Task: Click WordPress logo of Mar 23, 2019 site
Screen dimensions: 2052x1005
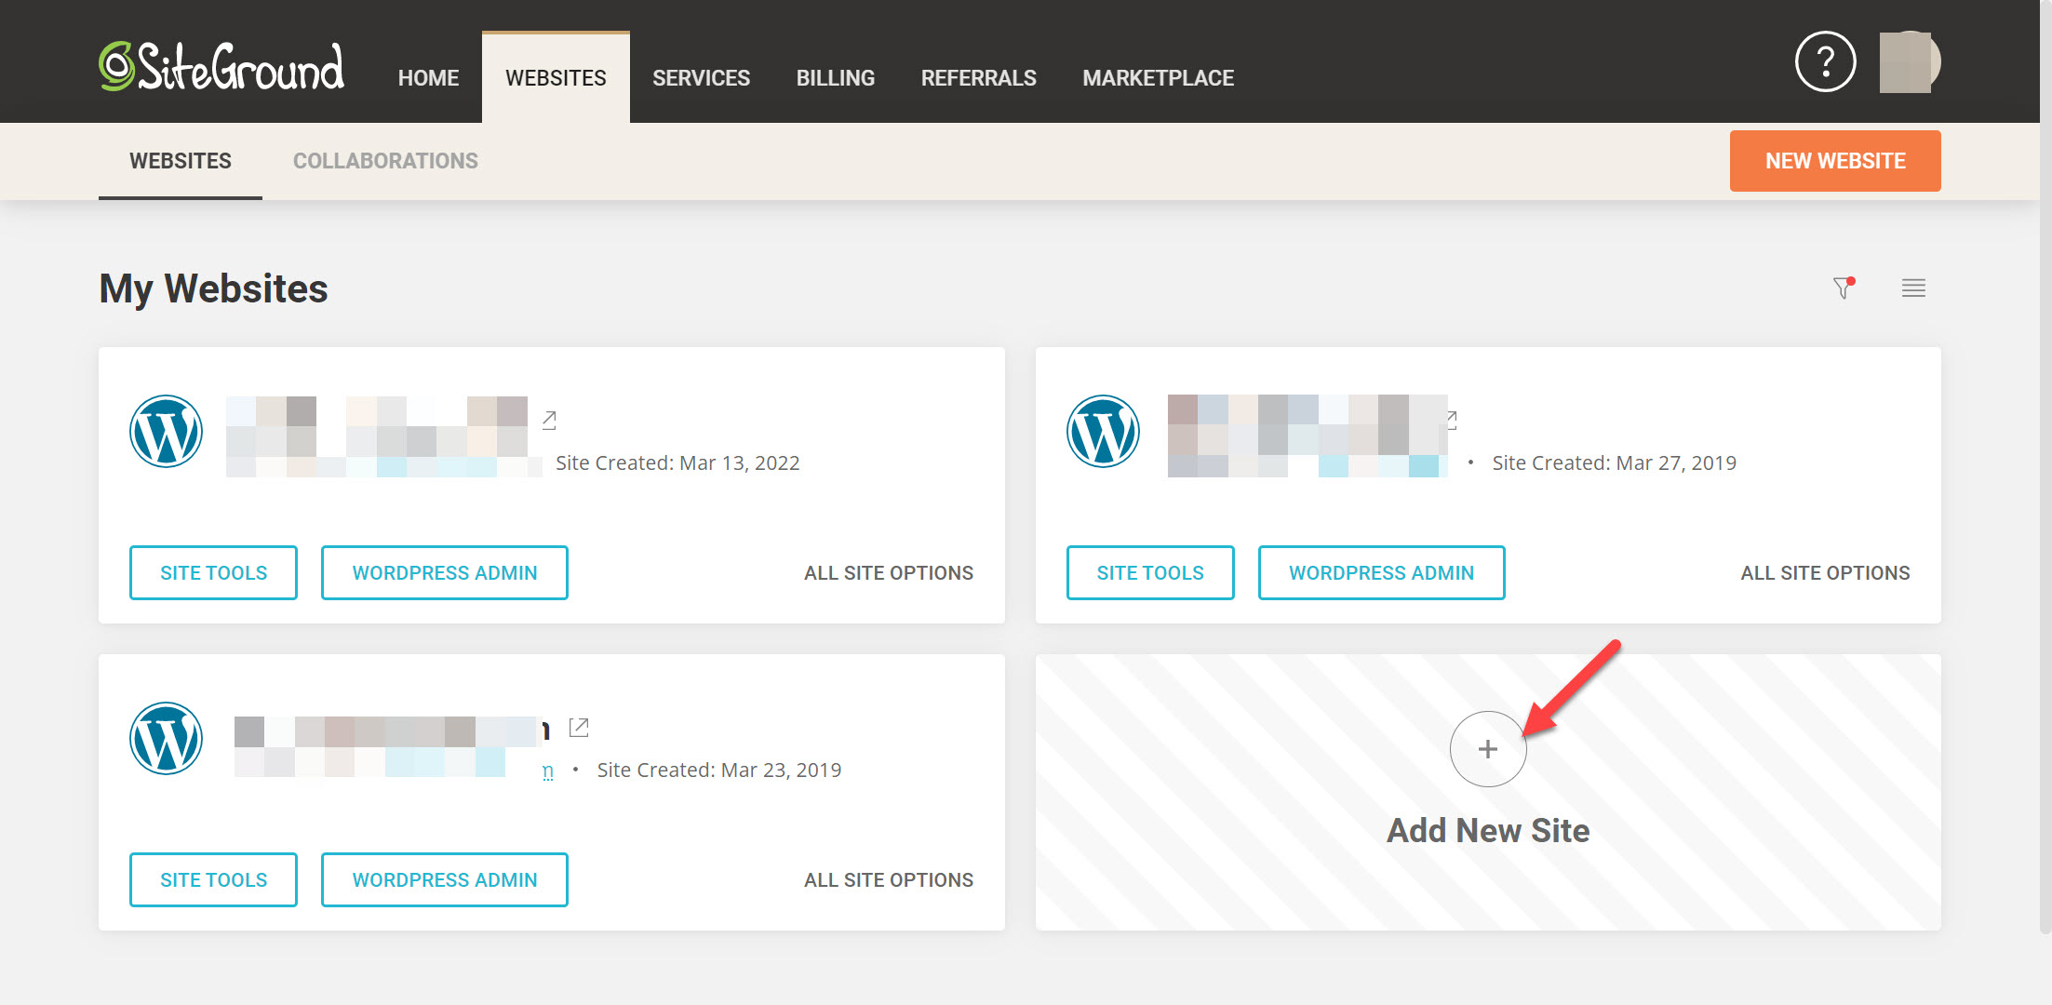Action: tap(166, 738)
